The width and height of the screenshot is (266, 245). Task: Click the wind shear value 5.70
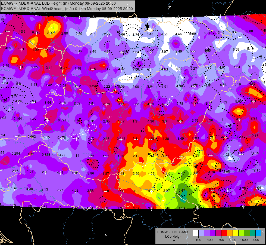coord(241,154)
